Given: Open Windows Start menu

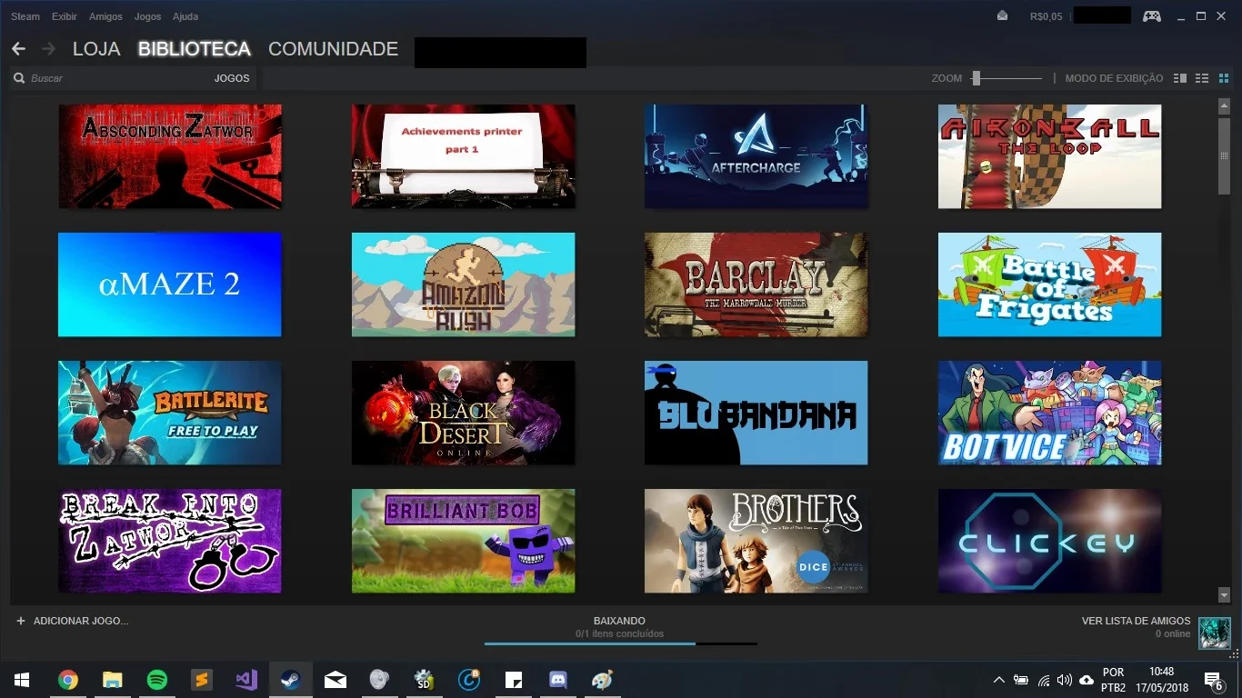Looking at the screenshot, I should [22, 680].
